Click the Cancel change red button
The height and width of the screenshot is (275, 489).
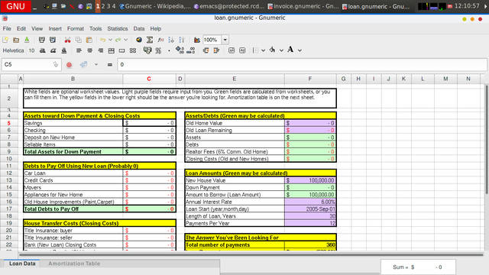point(70,64)
